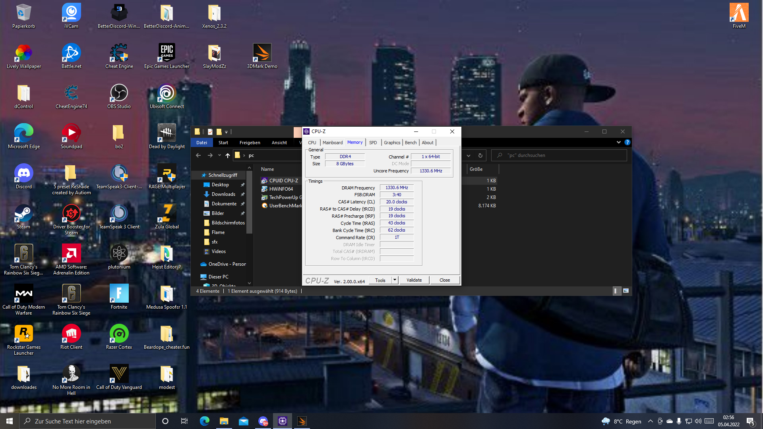Open the FiveM desktop shortcut
This screenshot has width=763, height=429.
(x=739, y=14)
